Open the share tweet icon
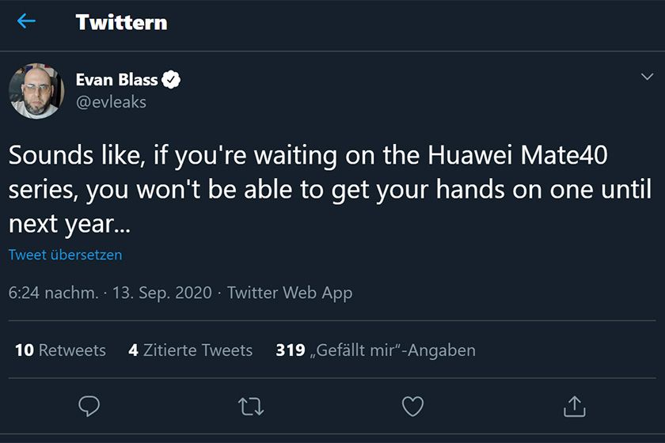The image size is (665, 443). tap(574, 406)
